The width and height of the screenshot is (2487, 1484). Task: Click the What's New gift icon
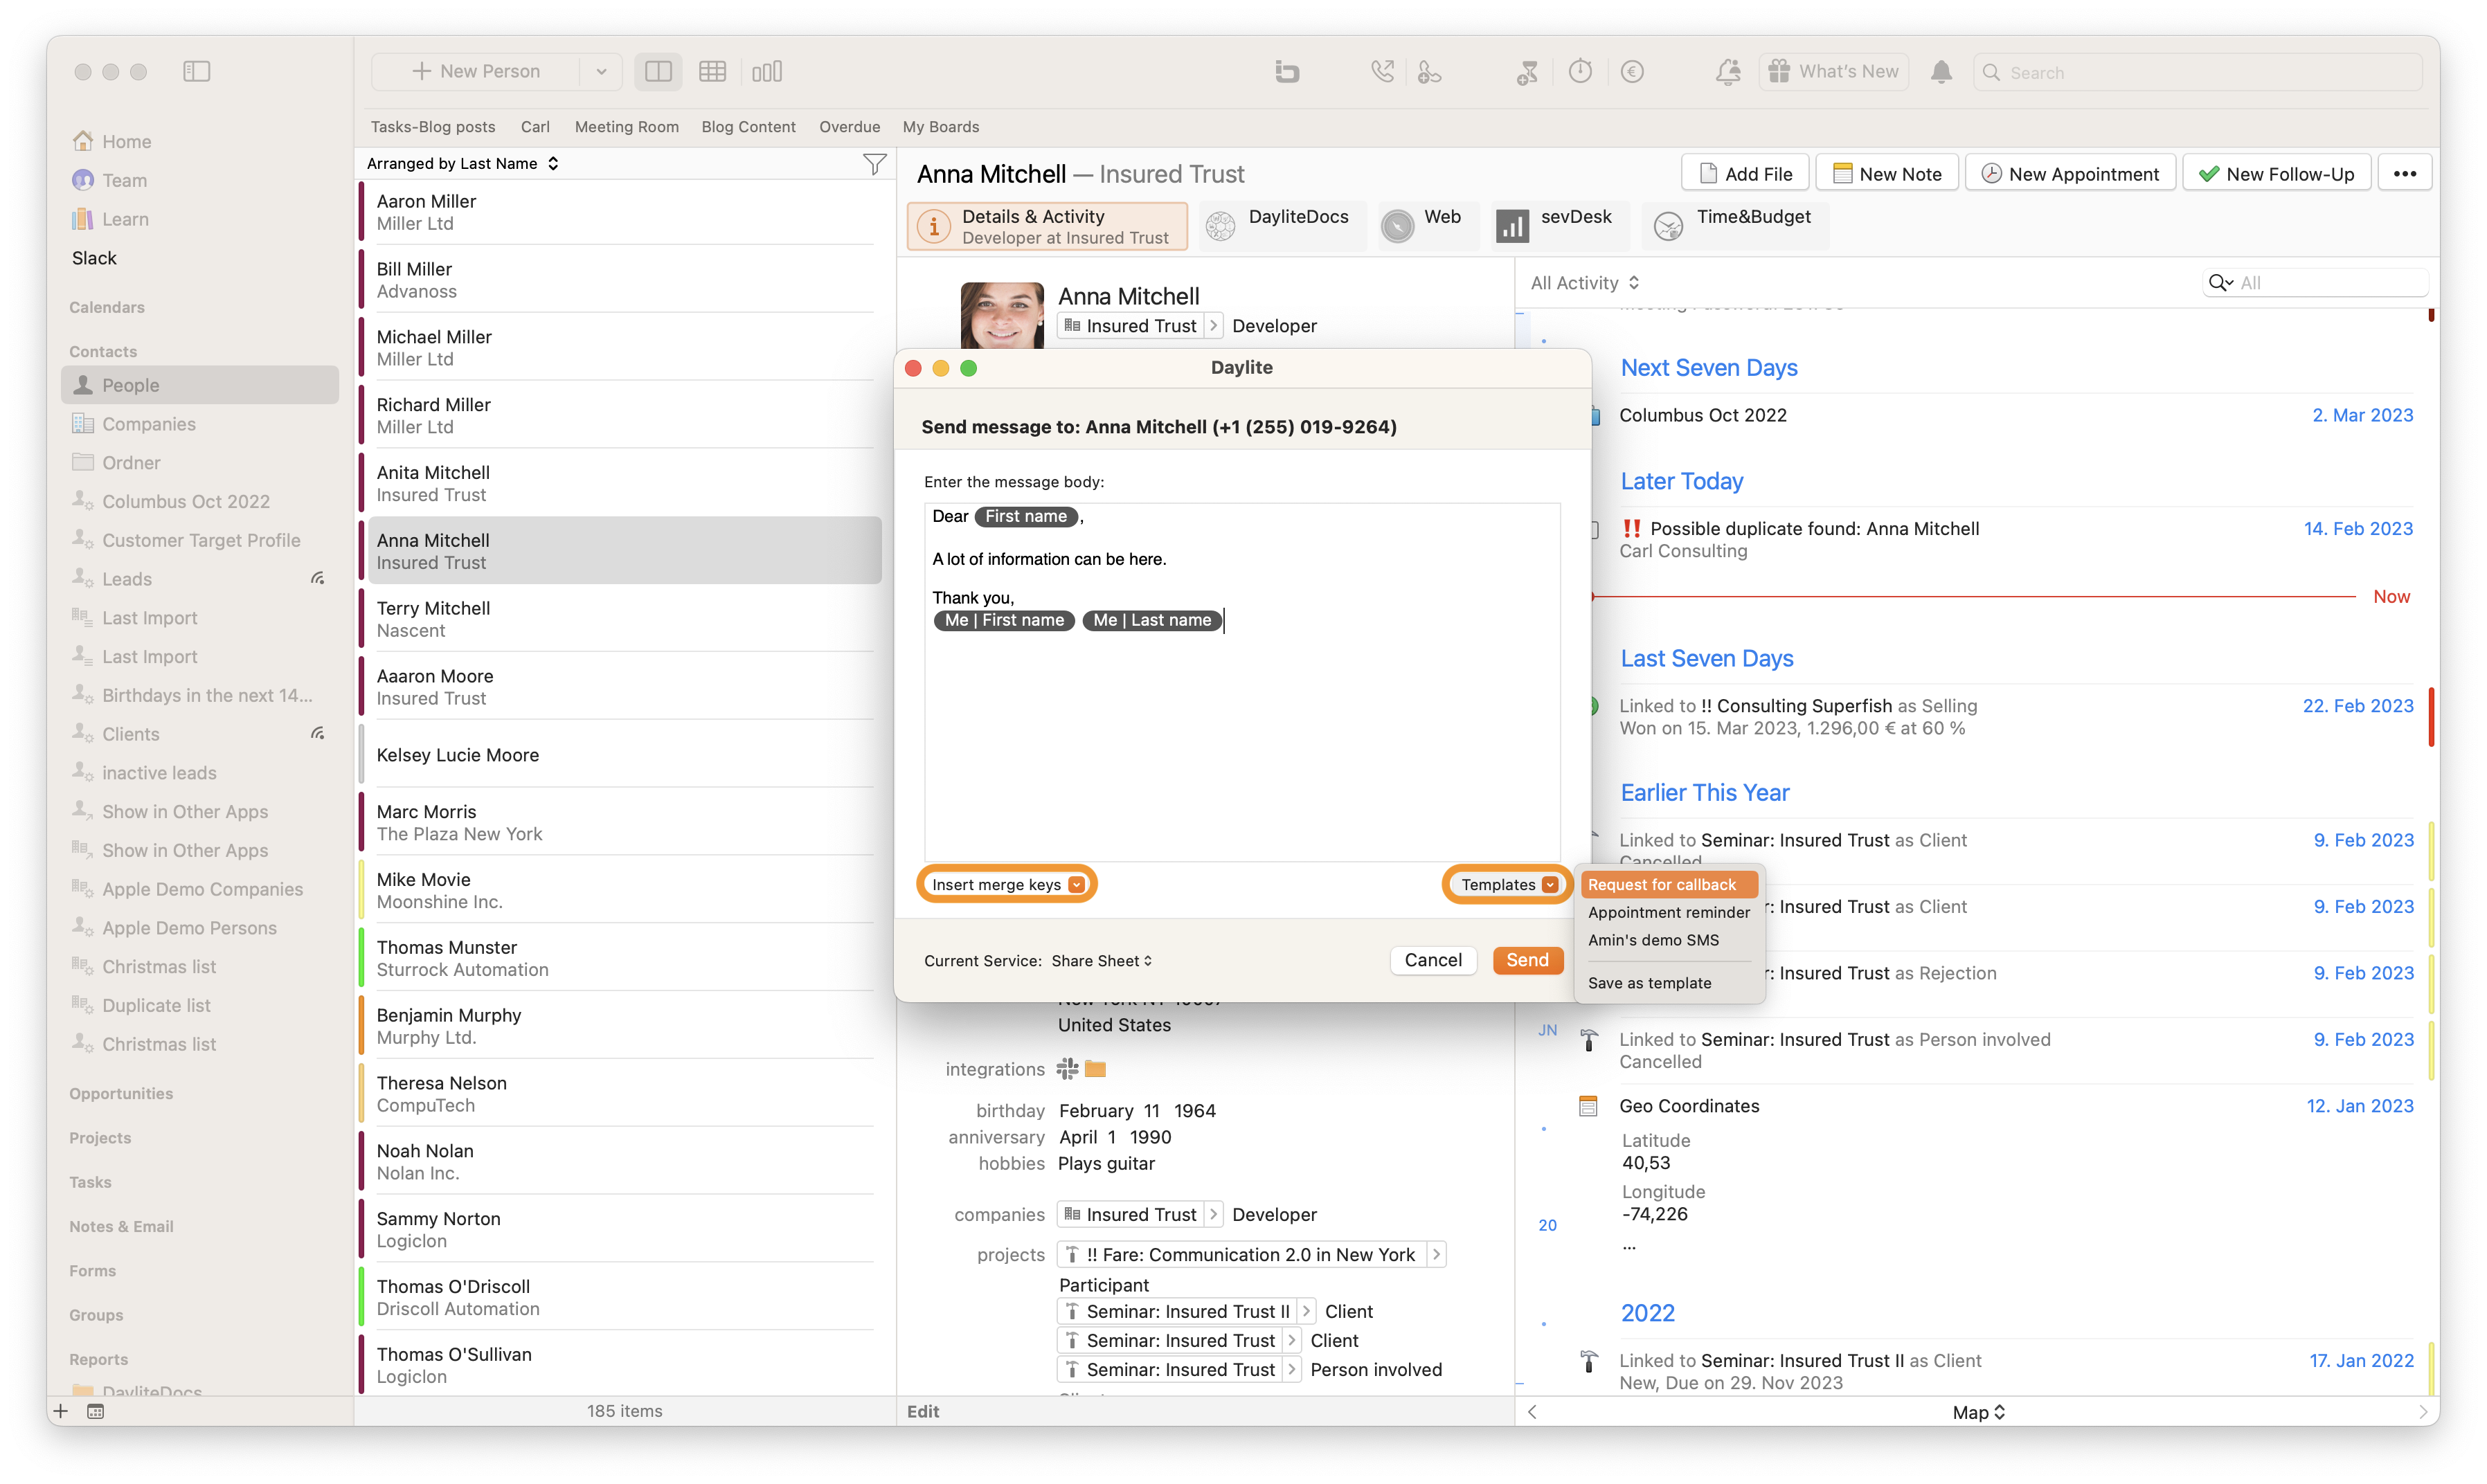[1778, 71]
